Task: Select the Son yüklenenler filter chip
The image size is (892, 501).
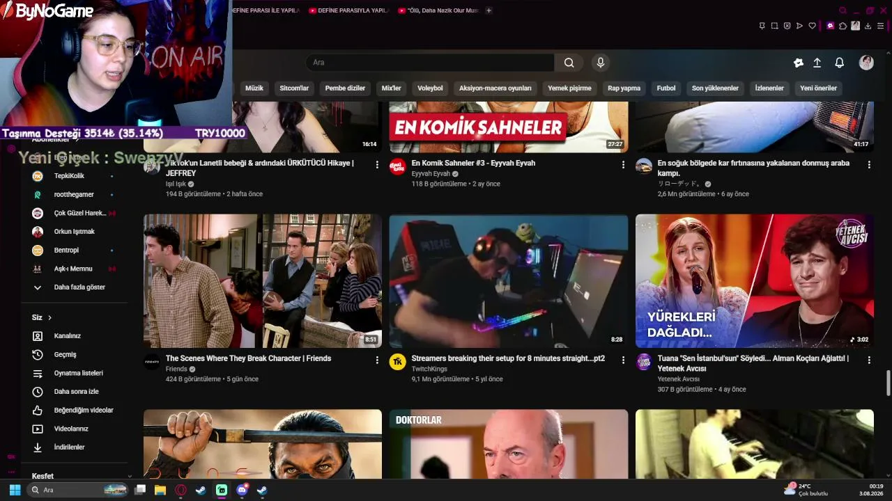Action: [715, 88]
